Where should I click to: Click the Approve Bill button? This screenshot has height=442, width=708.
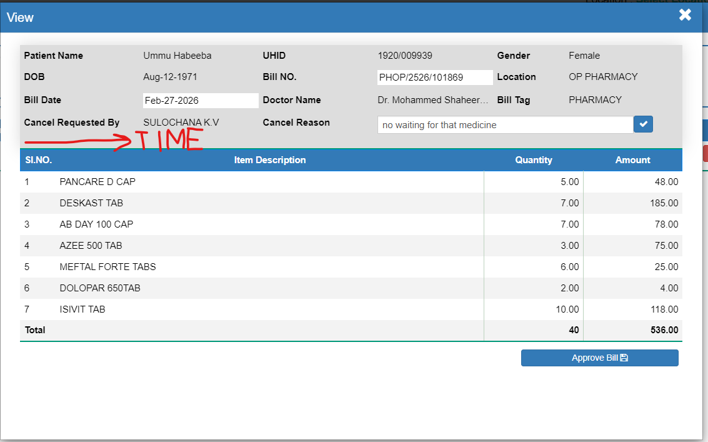599,358
